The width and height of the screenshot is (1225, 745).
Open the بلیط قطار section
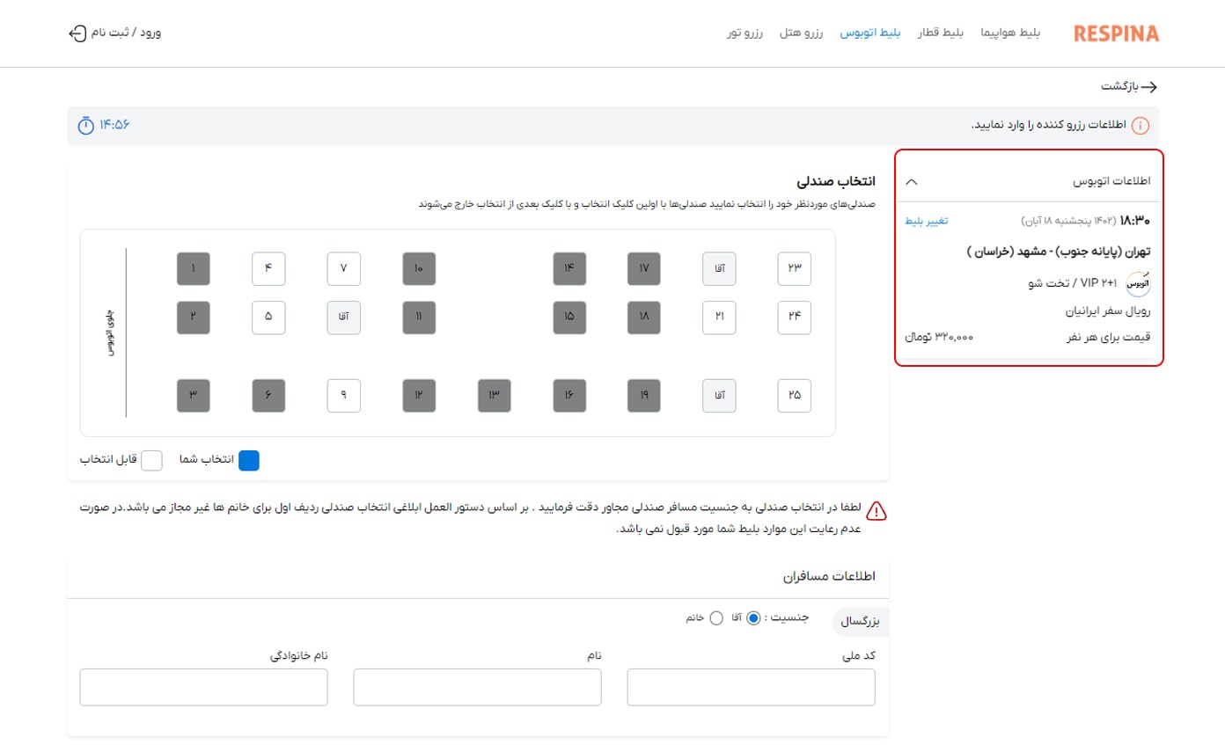coord(941,33)
